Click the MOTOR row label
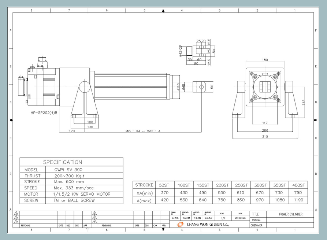This screenshot has height=240, width=327. point(31,194)
